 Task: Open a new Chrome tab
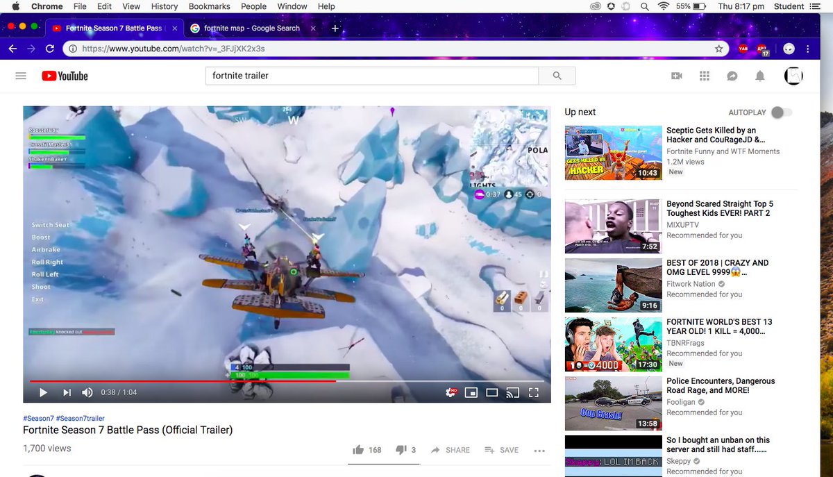[335, 28]
